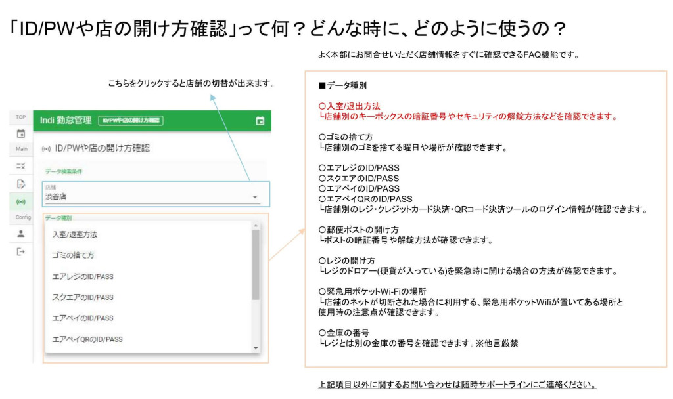
Task: Click the ID/PWや店の開け方確認 badge in header
Action: 130,121
